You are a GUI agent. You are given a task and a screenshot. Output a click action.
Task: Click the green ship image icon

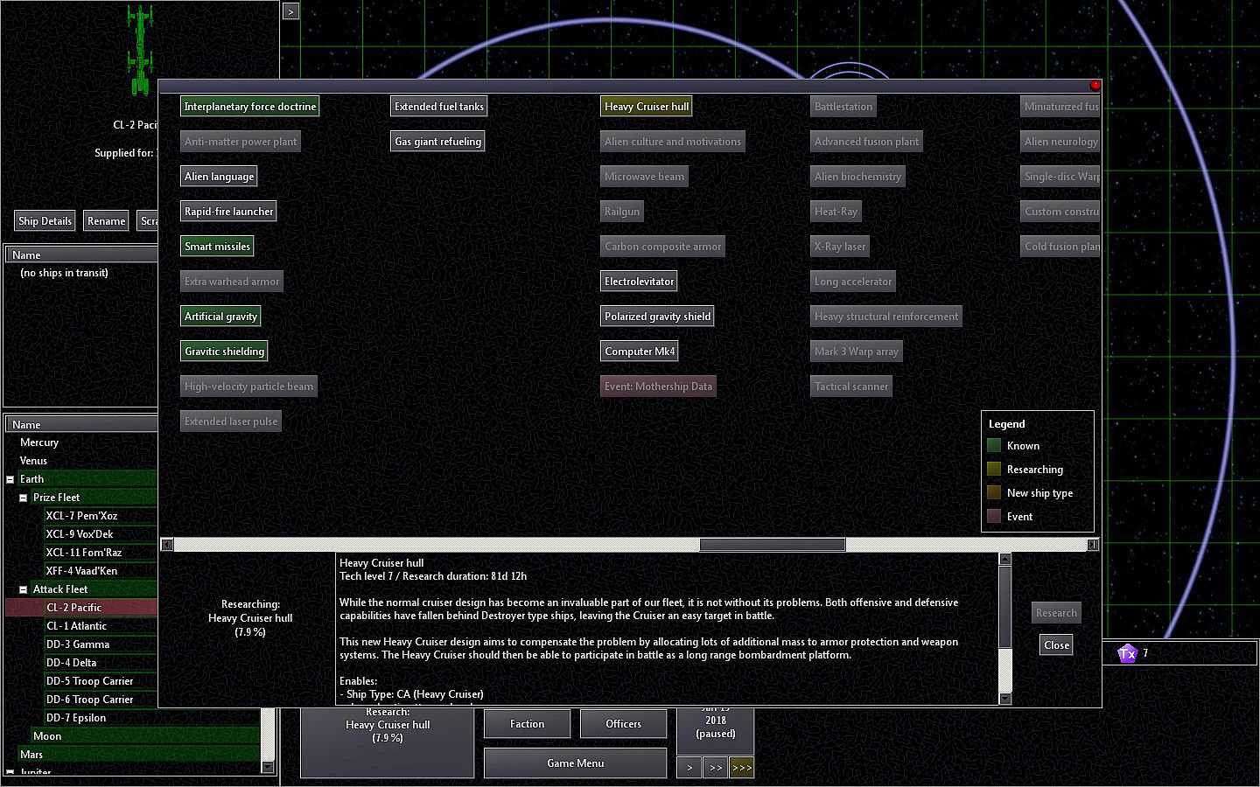click(x=140, y=51)
